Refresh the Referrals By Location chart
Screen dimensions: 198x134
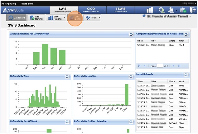(x=131, y=77)
